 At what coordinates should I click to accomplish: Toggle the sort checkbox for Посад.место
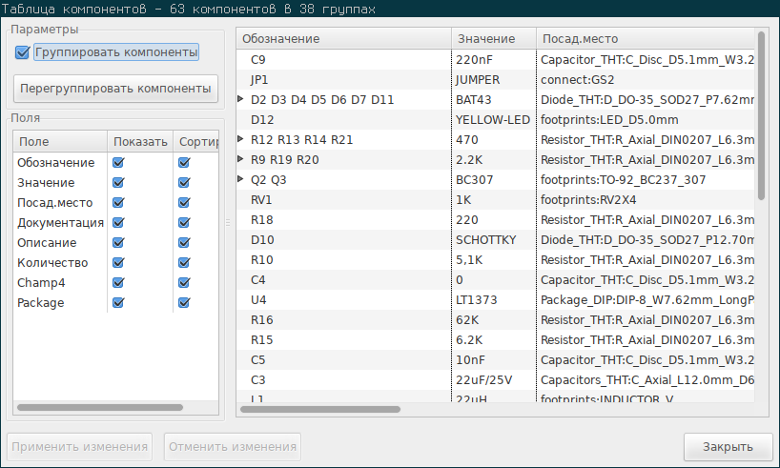pyautogui.click(x=184, y=202)
